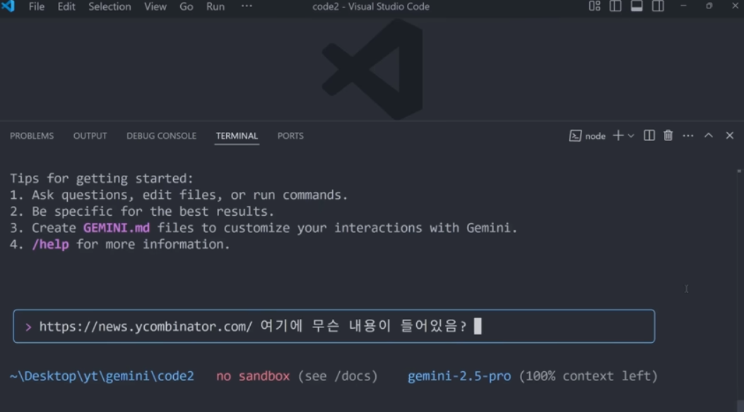Open the https://news.ycombinator.com/ link in prompt
Screen dimensions: 744x412
(x=146, y=327)
